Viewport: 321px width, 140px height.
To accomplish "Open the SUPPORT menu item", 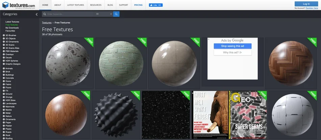I will click(x=123, y=5).
